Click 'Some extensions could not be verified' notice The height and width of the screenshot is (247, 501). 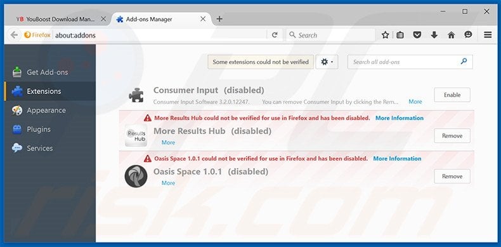(261, 62)
